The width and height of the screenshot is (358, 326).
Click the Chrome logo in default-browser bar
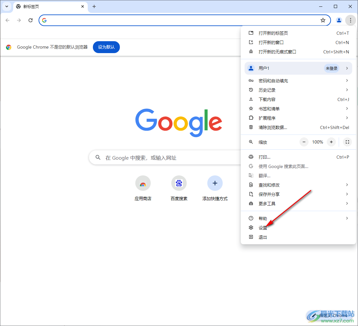(x=9, y=47)
